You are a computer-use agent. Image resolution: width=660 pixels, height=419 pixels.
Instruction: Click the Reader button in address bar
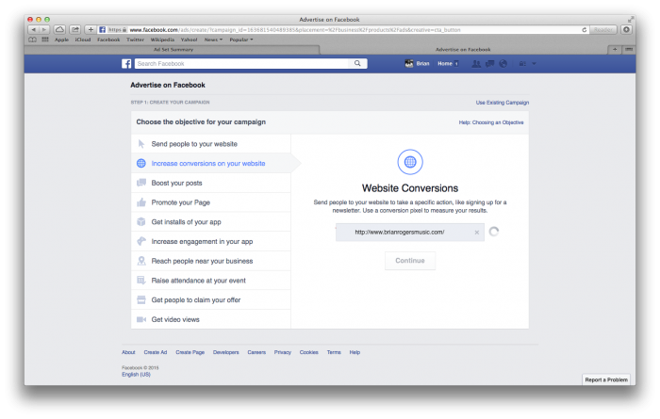[603, 30]
